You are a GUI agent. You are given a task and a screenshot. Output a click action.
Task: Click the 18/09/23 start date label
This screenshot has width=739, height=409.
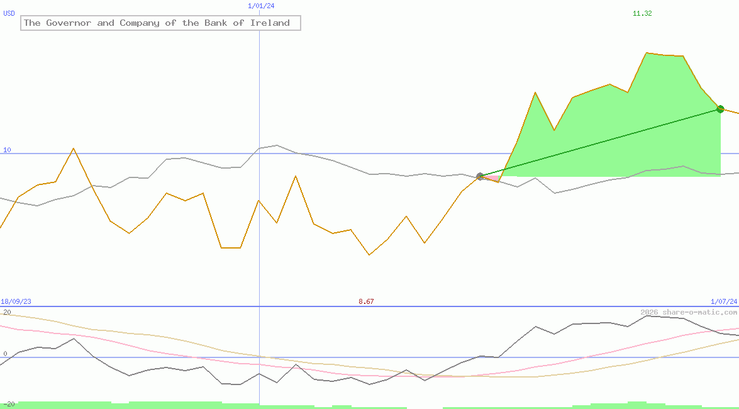16,301
